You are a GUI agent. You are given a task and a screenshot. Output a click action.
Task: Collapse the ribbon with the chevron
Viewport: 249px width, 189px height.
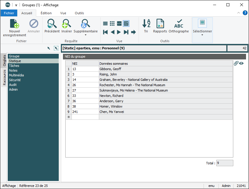point(239,13)
